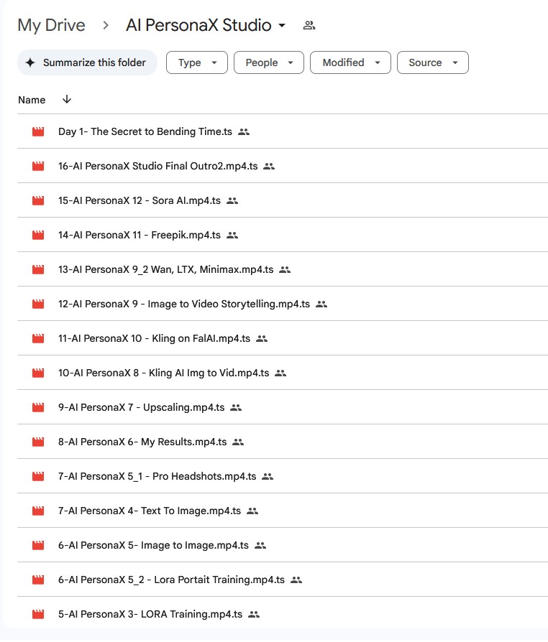Select 16-AI PersonaX Studio Final Outro2.mp4.ts

click(x=283, y=166)
